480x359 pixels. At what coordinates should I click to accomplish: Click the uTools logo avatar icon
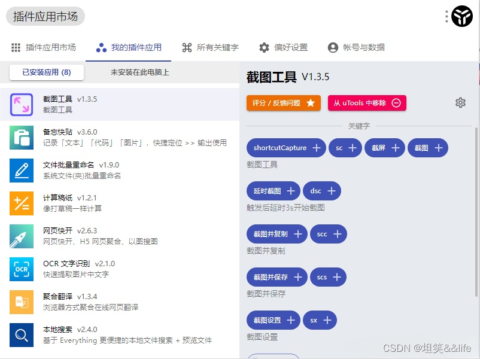[462, 16]
